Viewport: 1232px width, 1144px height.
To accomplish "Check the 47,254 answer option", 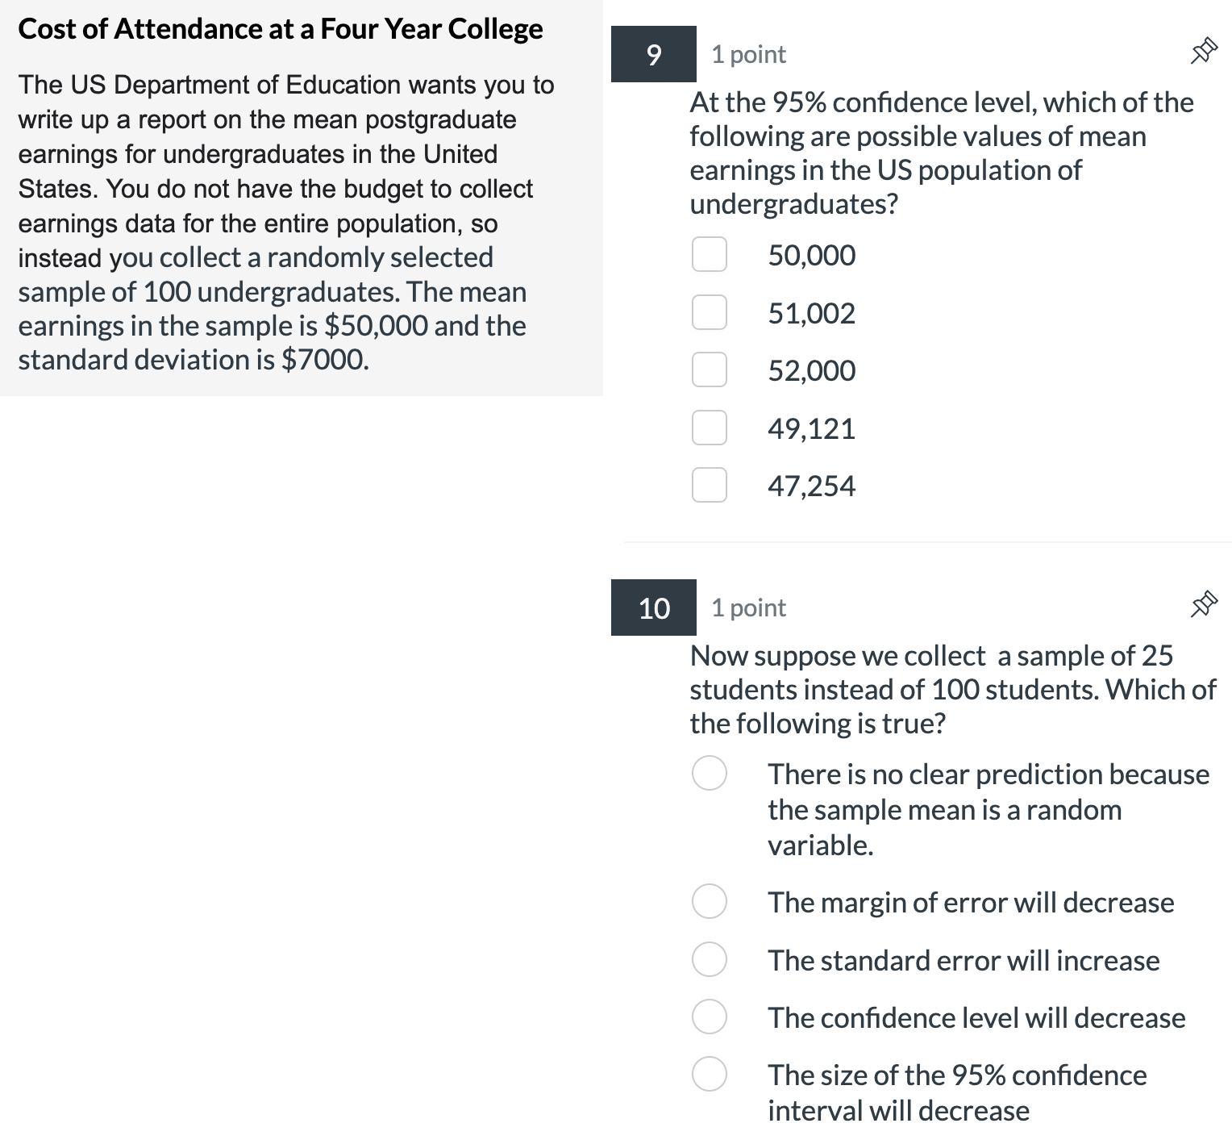I will (x=710, y=485).
